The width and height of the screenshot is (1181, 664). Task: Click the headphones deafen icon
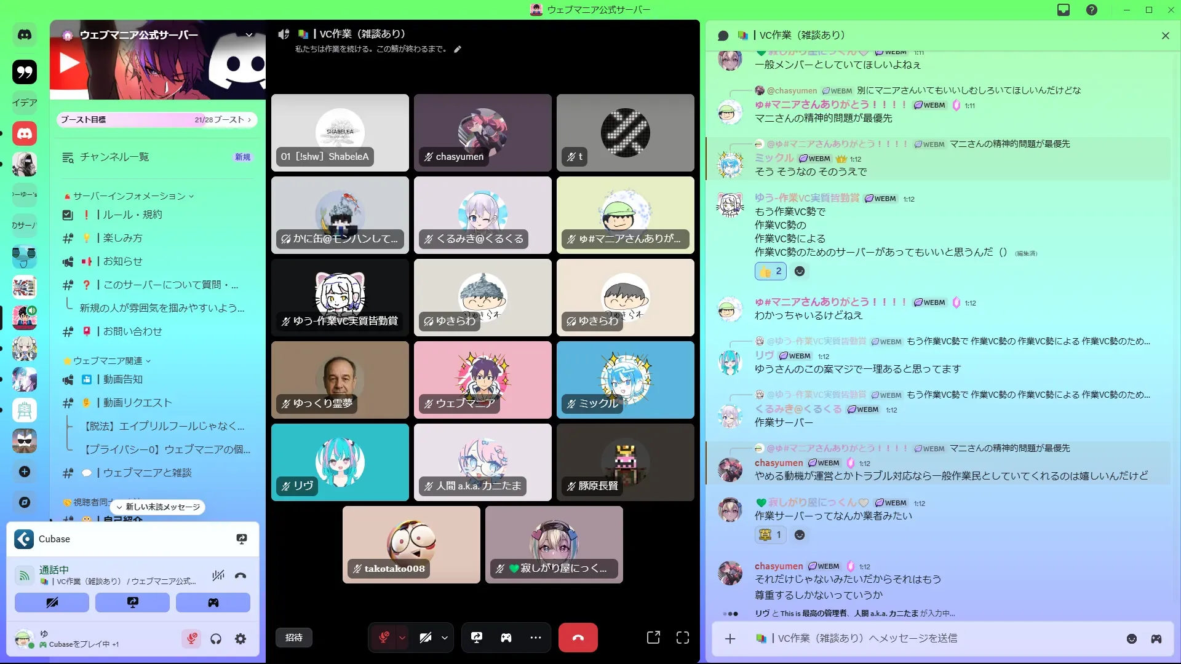(x=216, y=639)
